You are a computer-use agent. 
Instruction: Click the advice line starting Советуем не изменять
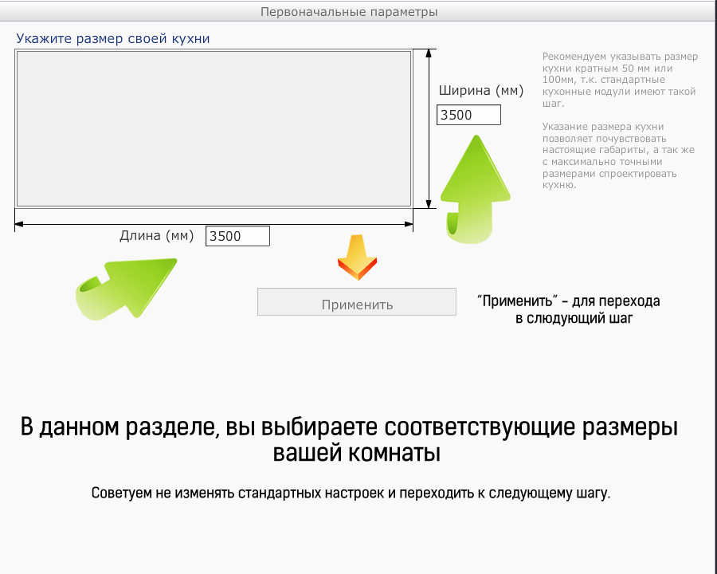[x=351, y=493]
